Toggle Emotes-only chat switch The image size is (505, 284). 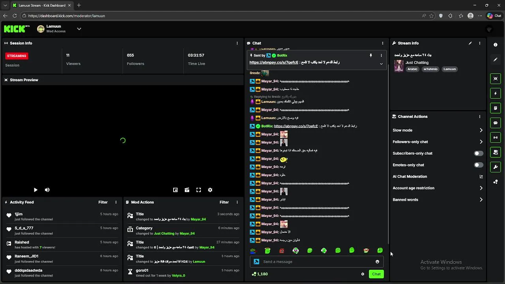(478, 165)
